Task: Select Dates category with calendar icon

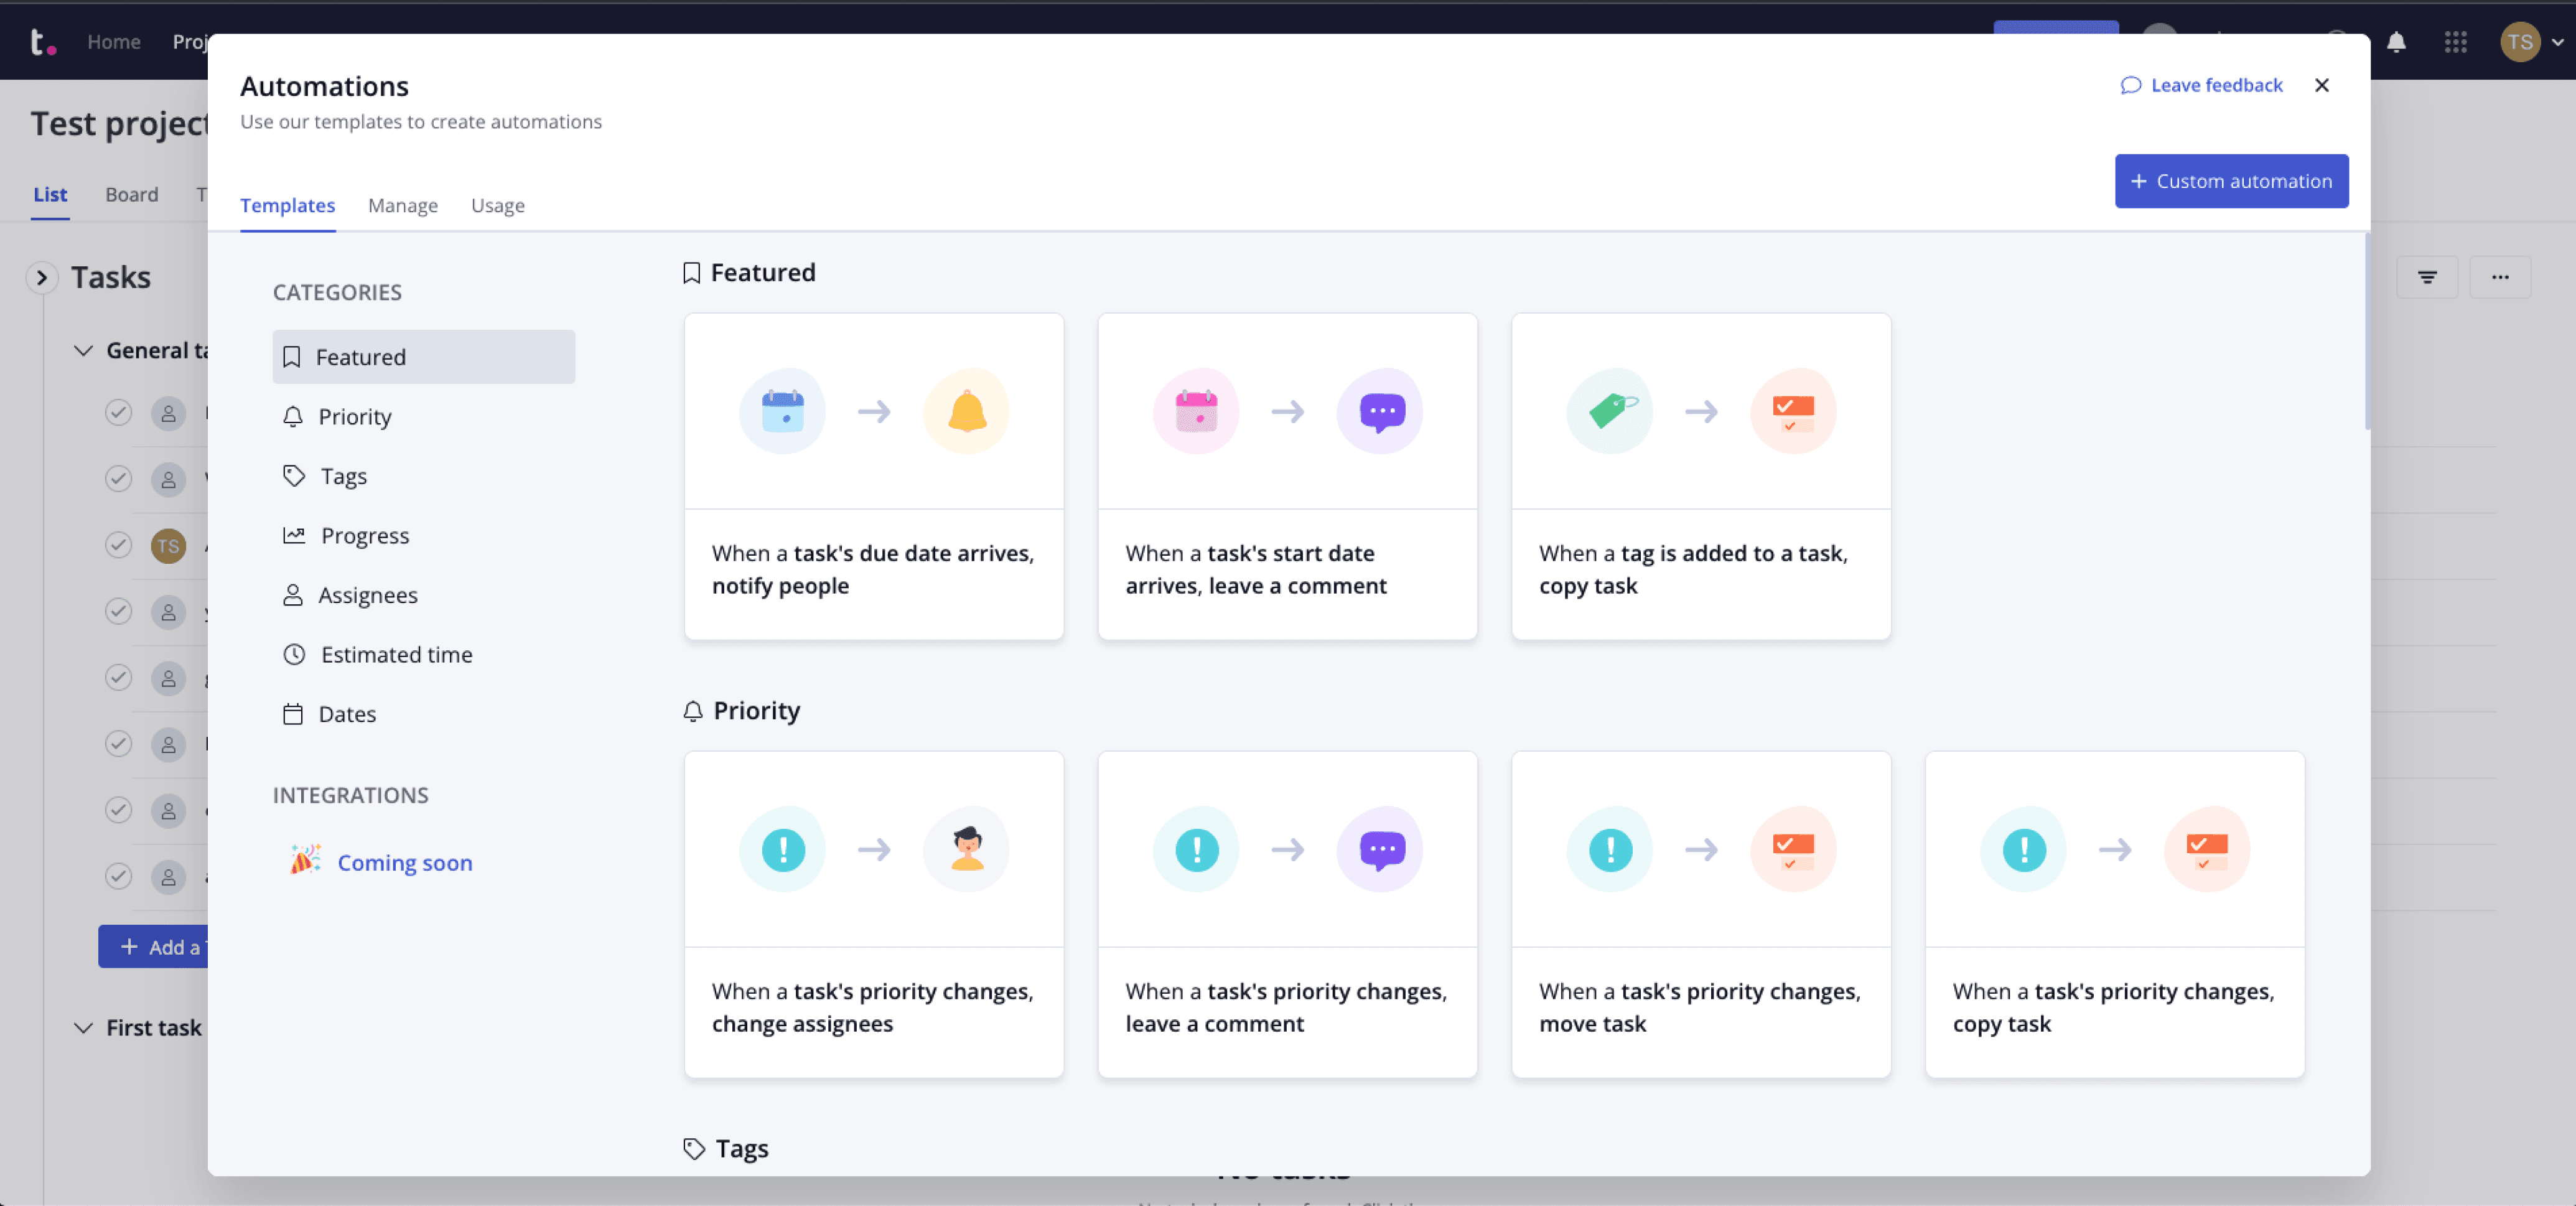Action: pyautogui.click(x=346, y=714)
